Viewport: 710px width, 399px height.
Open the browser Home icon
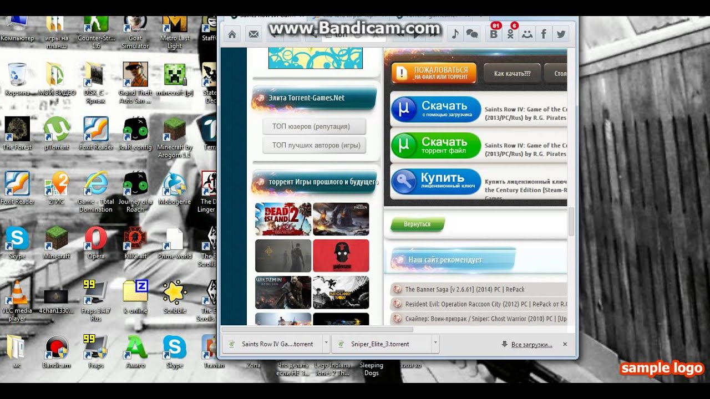click(232, 34)
